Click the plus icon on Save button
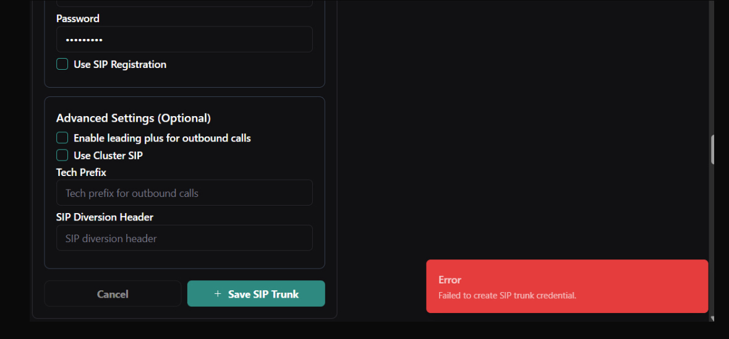 tap(217, 294)
